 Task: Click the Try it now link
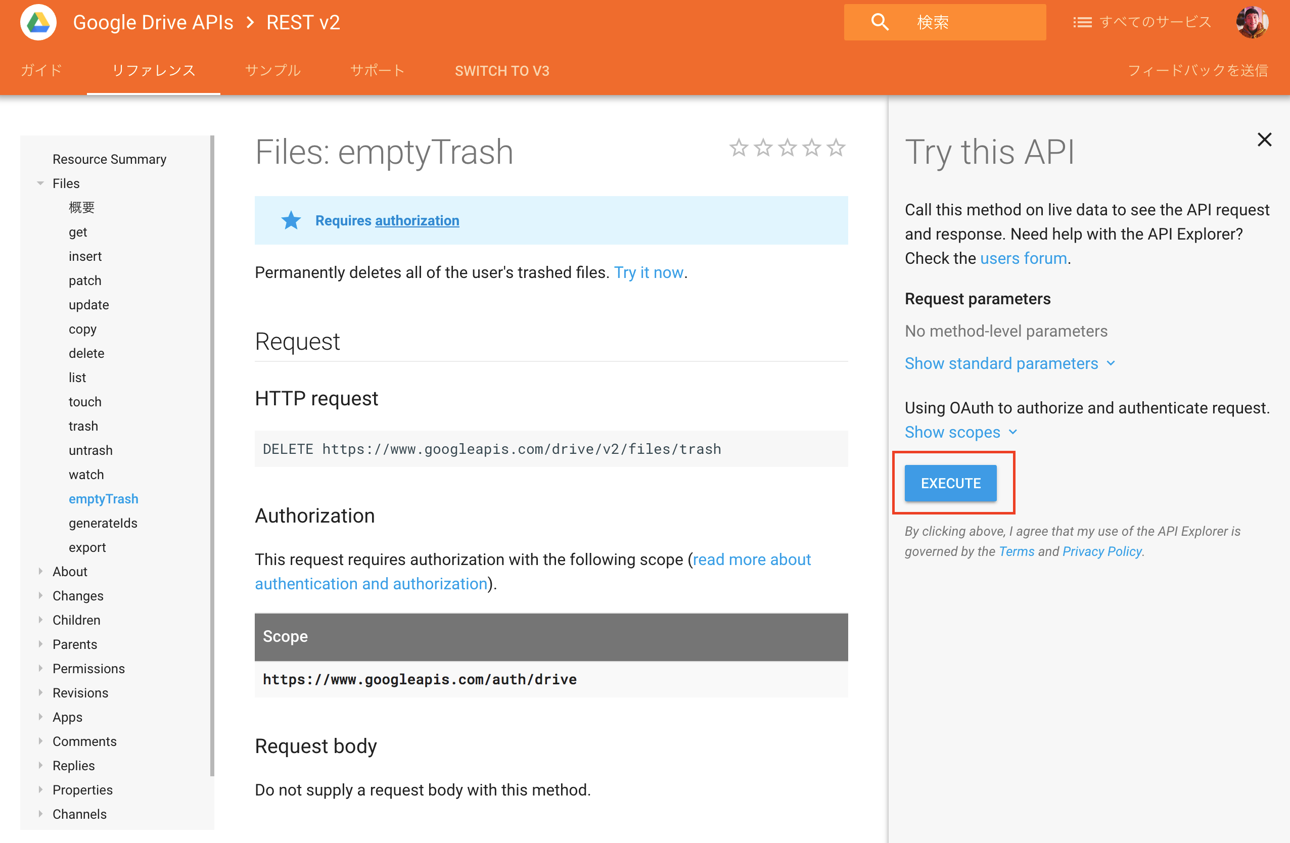tap(648, 272)
